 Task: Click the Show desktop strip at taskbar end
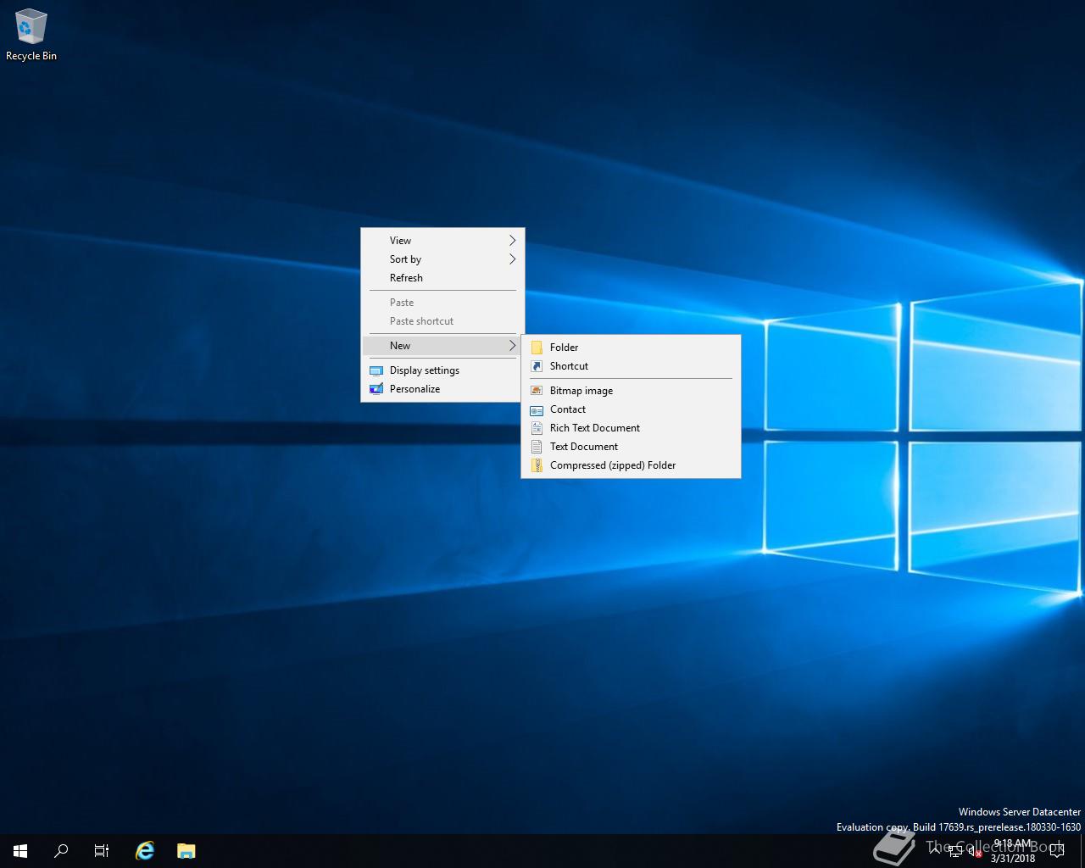(1082, 851)
